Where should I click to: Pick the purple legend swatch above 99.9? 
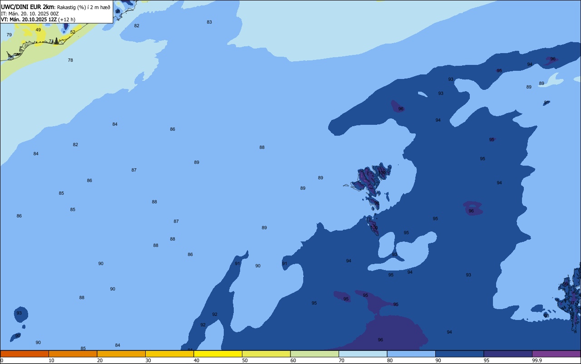click(556, 354)
